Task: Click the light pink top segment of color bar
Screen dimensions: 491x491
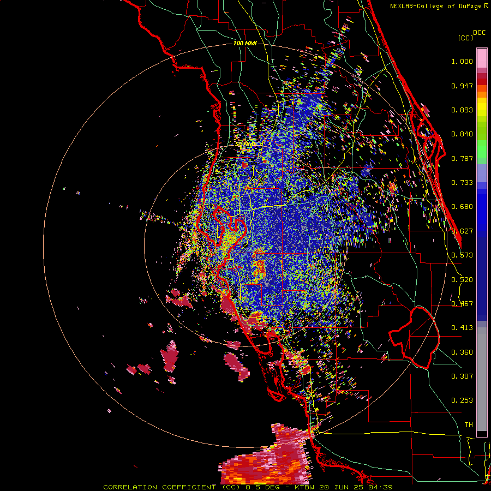Action: point(482,58)
